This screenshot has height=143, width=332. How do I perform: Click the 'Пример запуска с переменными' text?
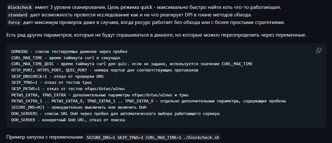(x=45, y=137)
